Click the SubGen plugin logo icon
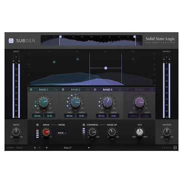Viewport: 183px width, 183px height. click(11, 41)
